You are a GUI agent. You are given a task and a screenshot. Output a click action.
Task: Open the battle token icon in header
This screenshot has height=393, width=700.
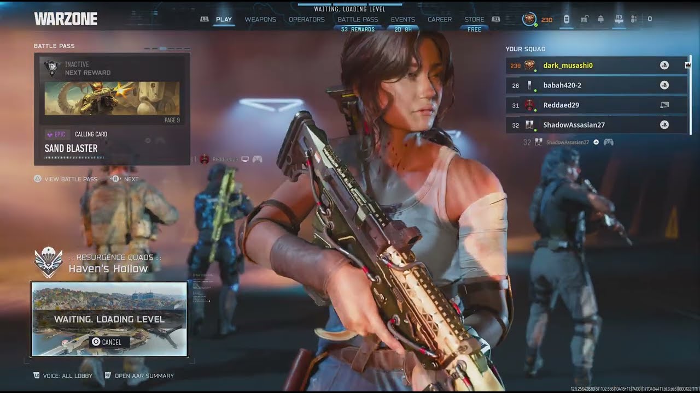[x=567, y=20]
